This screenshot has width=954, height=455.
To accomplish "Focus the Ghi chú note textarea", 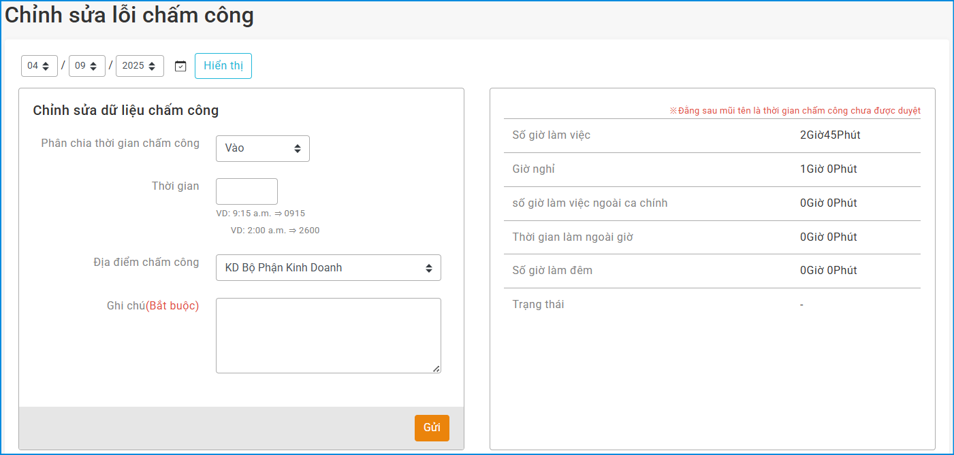I will point(328,335).
